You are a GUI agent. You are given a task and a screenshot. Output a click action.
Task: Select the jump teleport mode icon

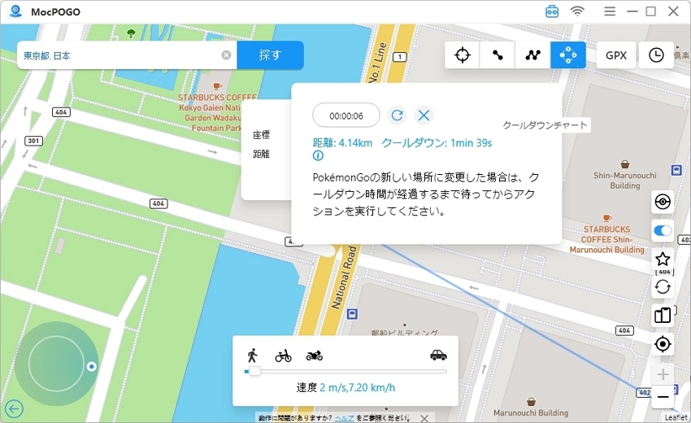click(567, 55)
